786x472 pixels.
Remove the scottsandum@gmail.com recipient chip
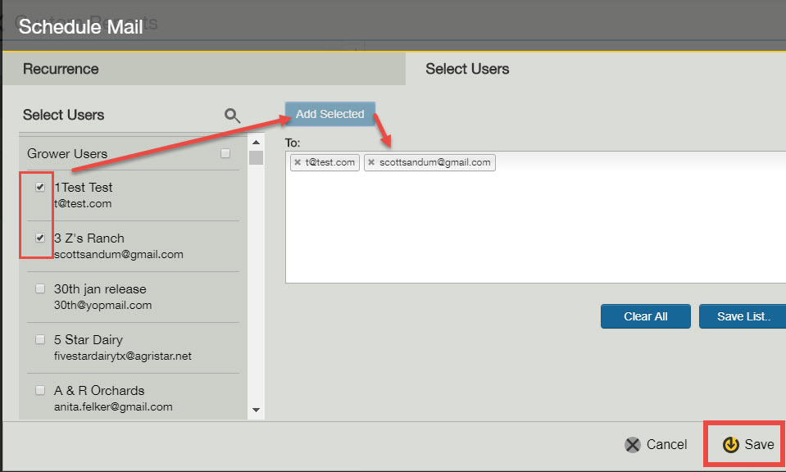pyautogui.click(x=371, y=162)
